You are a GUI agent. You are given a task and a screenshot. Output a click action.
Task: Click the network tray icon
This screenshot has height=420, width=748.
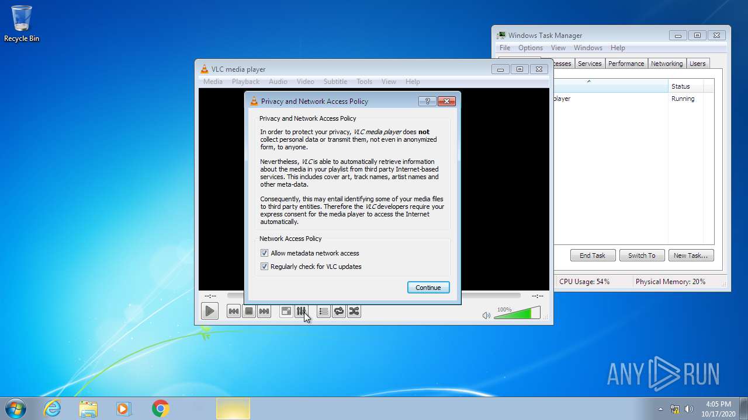675,409
